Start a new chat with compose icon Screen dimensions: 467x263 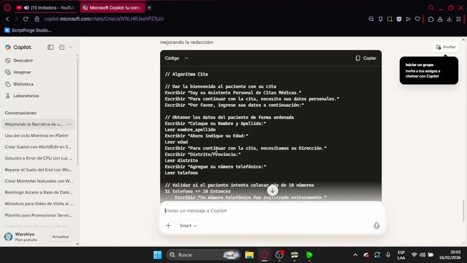tap(62, 47)
